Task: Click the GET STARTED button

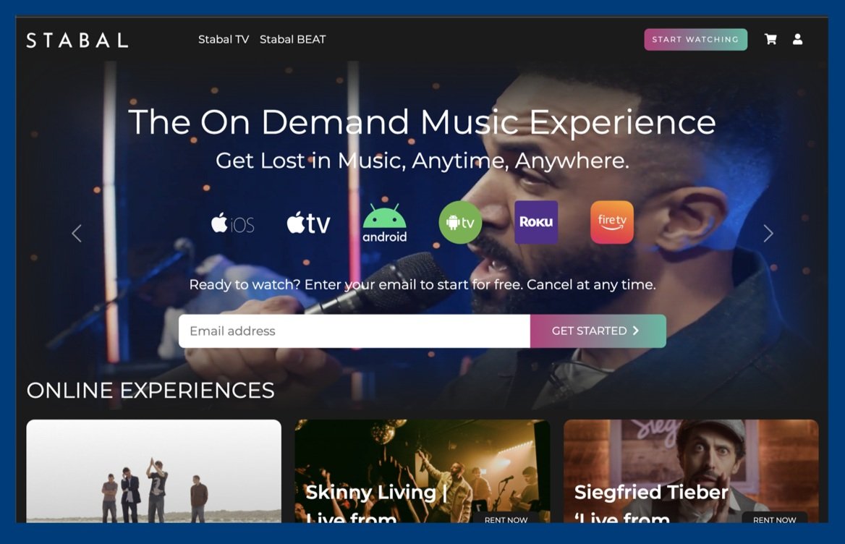Action: pyautogui.click(x=598, y=331)
